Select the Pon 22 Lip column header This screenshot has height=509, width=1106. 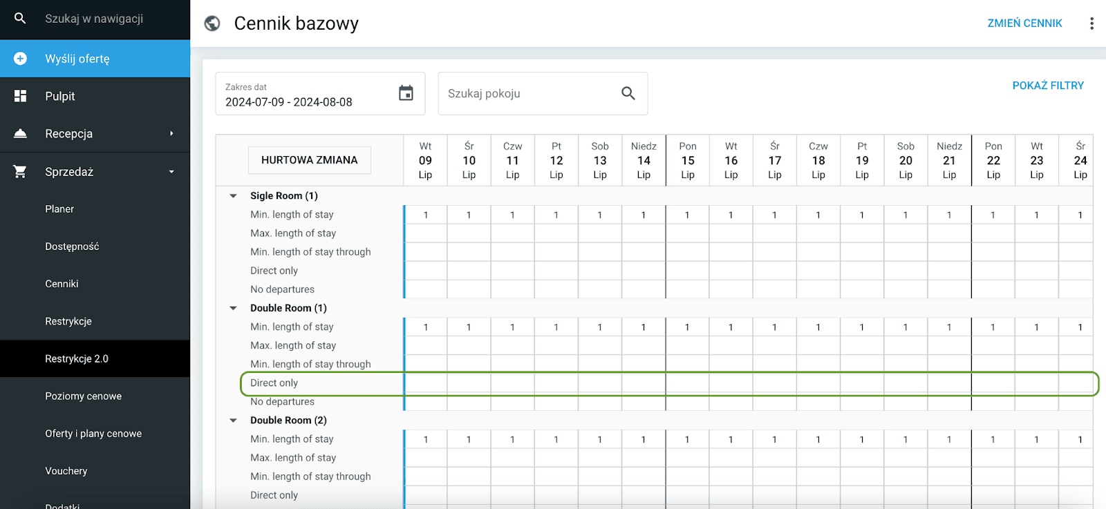coord(993,160)
